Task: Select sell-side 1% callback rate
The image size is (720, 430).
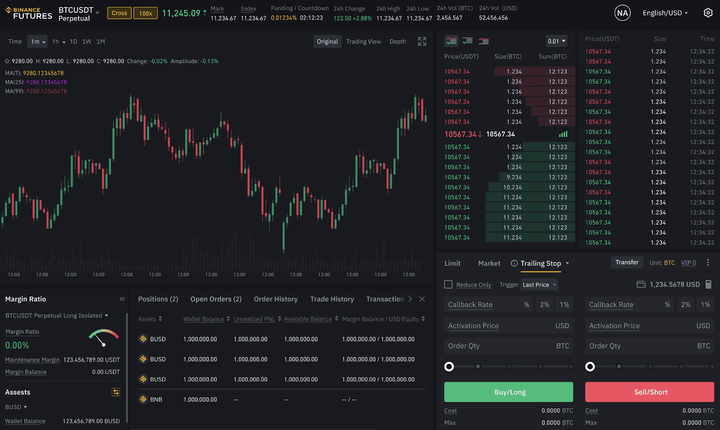Action: click(x=705, y=305)
